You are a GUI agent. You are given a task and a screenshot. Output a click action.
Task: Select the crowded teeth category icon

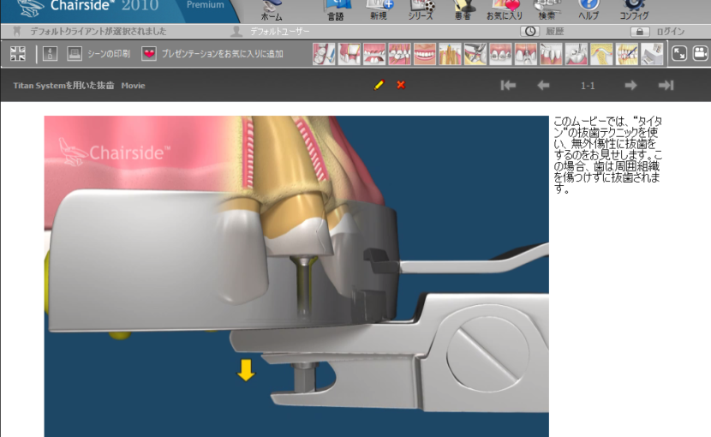pos(399,54)
